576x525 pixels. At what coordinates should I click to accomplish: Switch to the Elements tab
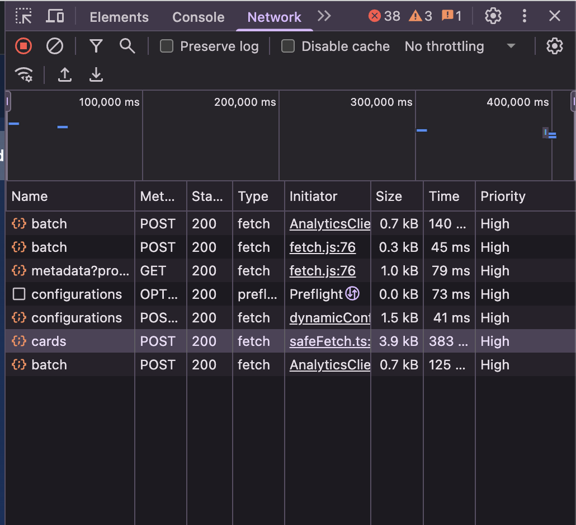tap(119, 17)
